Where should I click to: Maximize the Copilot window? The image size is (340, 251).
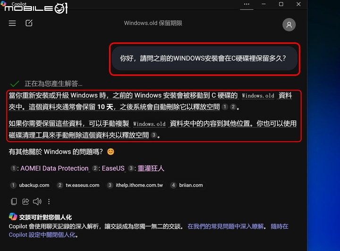point(281,4)
